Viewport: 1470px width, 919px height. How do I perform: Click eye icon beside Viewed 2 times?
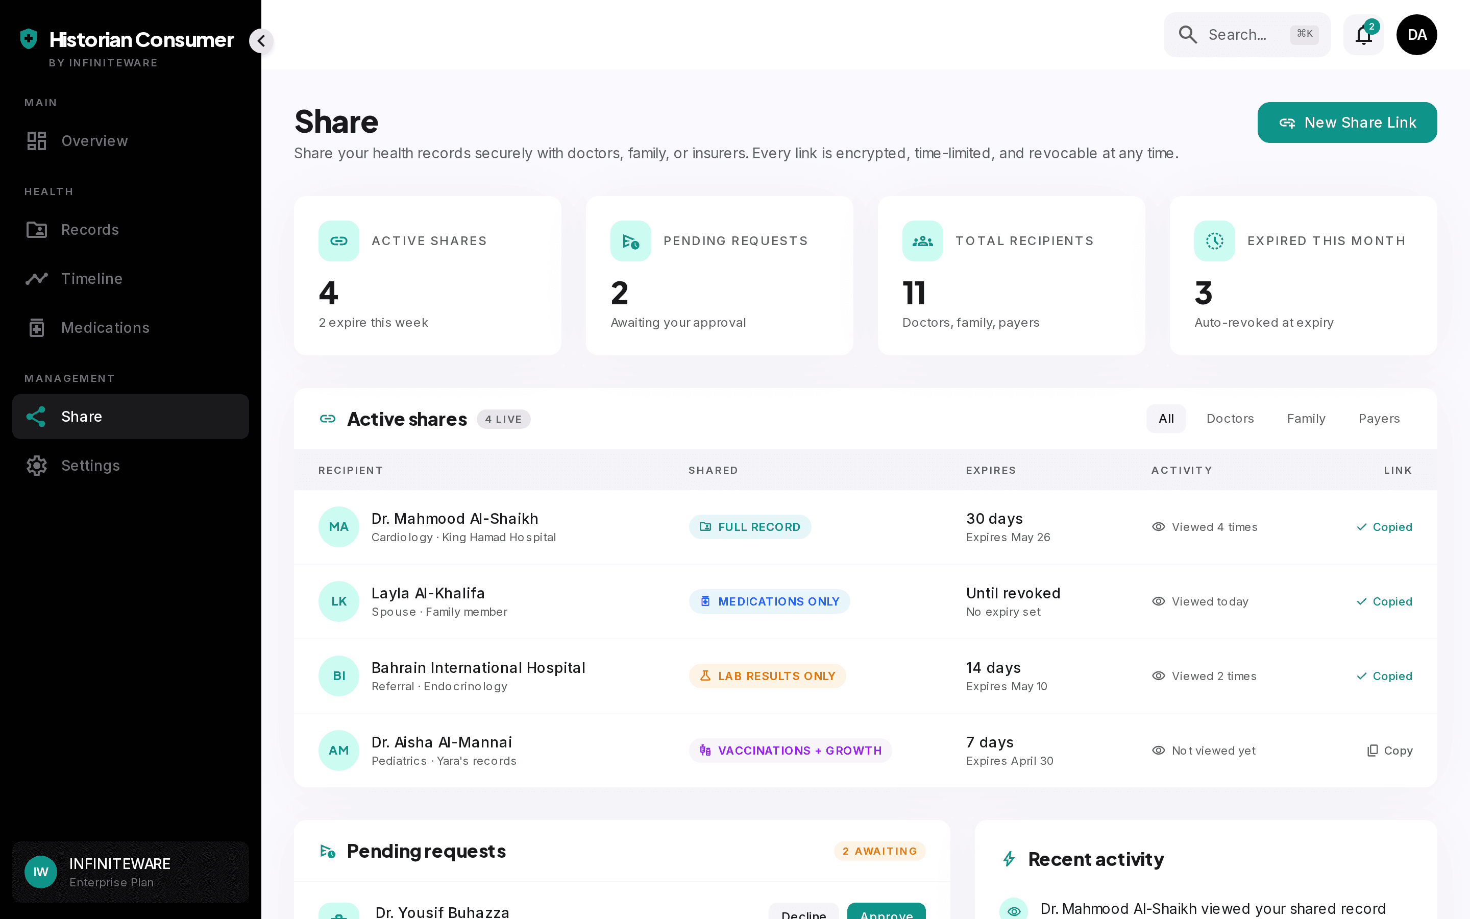point(1158,676)
